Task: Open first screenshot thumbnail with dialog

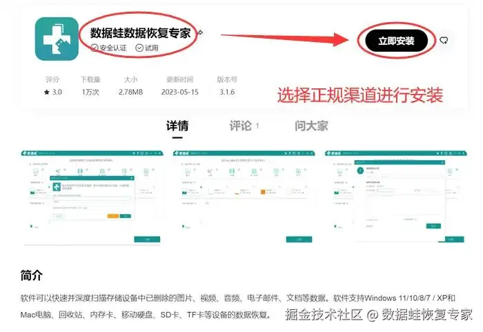Action: [92, 197]
